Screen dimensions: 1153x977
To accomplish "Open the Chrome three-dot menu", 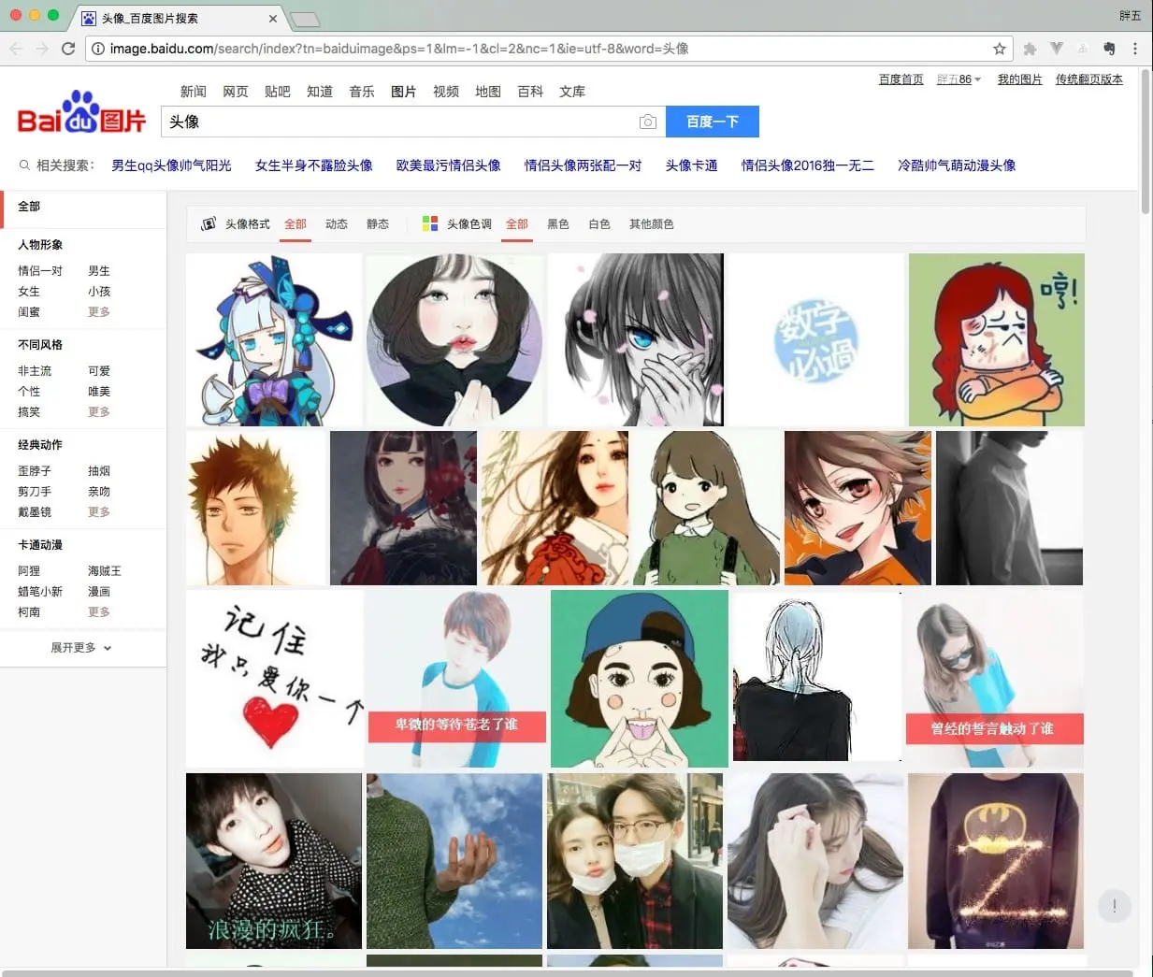I will (x=1135, y=49).
